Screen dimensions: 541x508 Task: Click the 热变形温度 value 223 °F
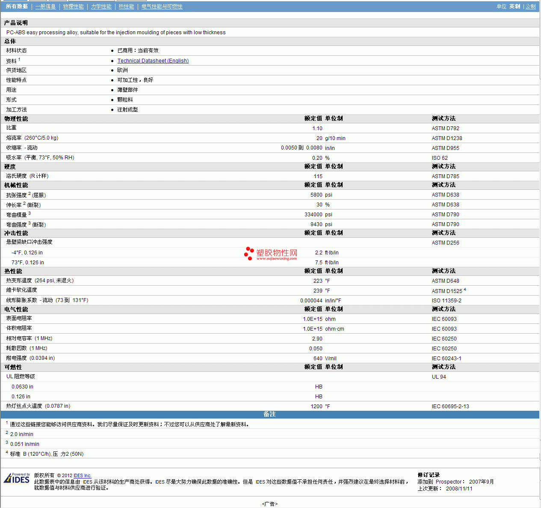coord(322,281)
